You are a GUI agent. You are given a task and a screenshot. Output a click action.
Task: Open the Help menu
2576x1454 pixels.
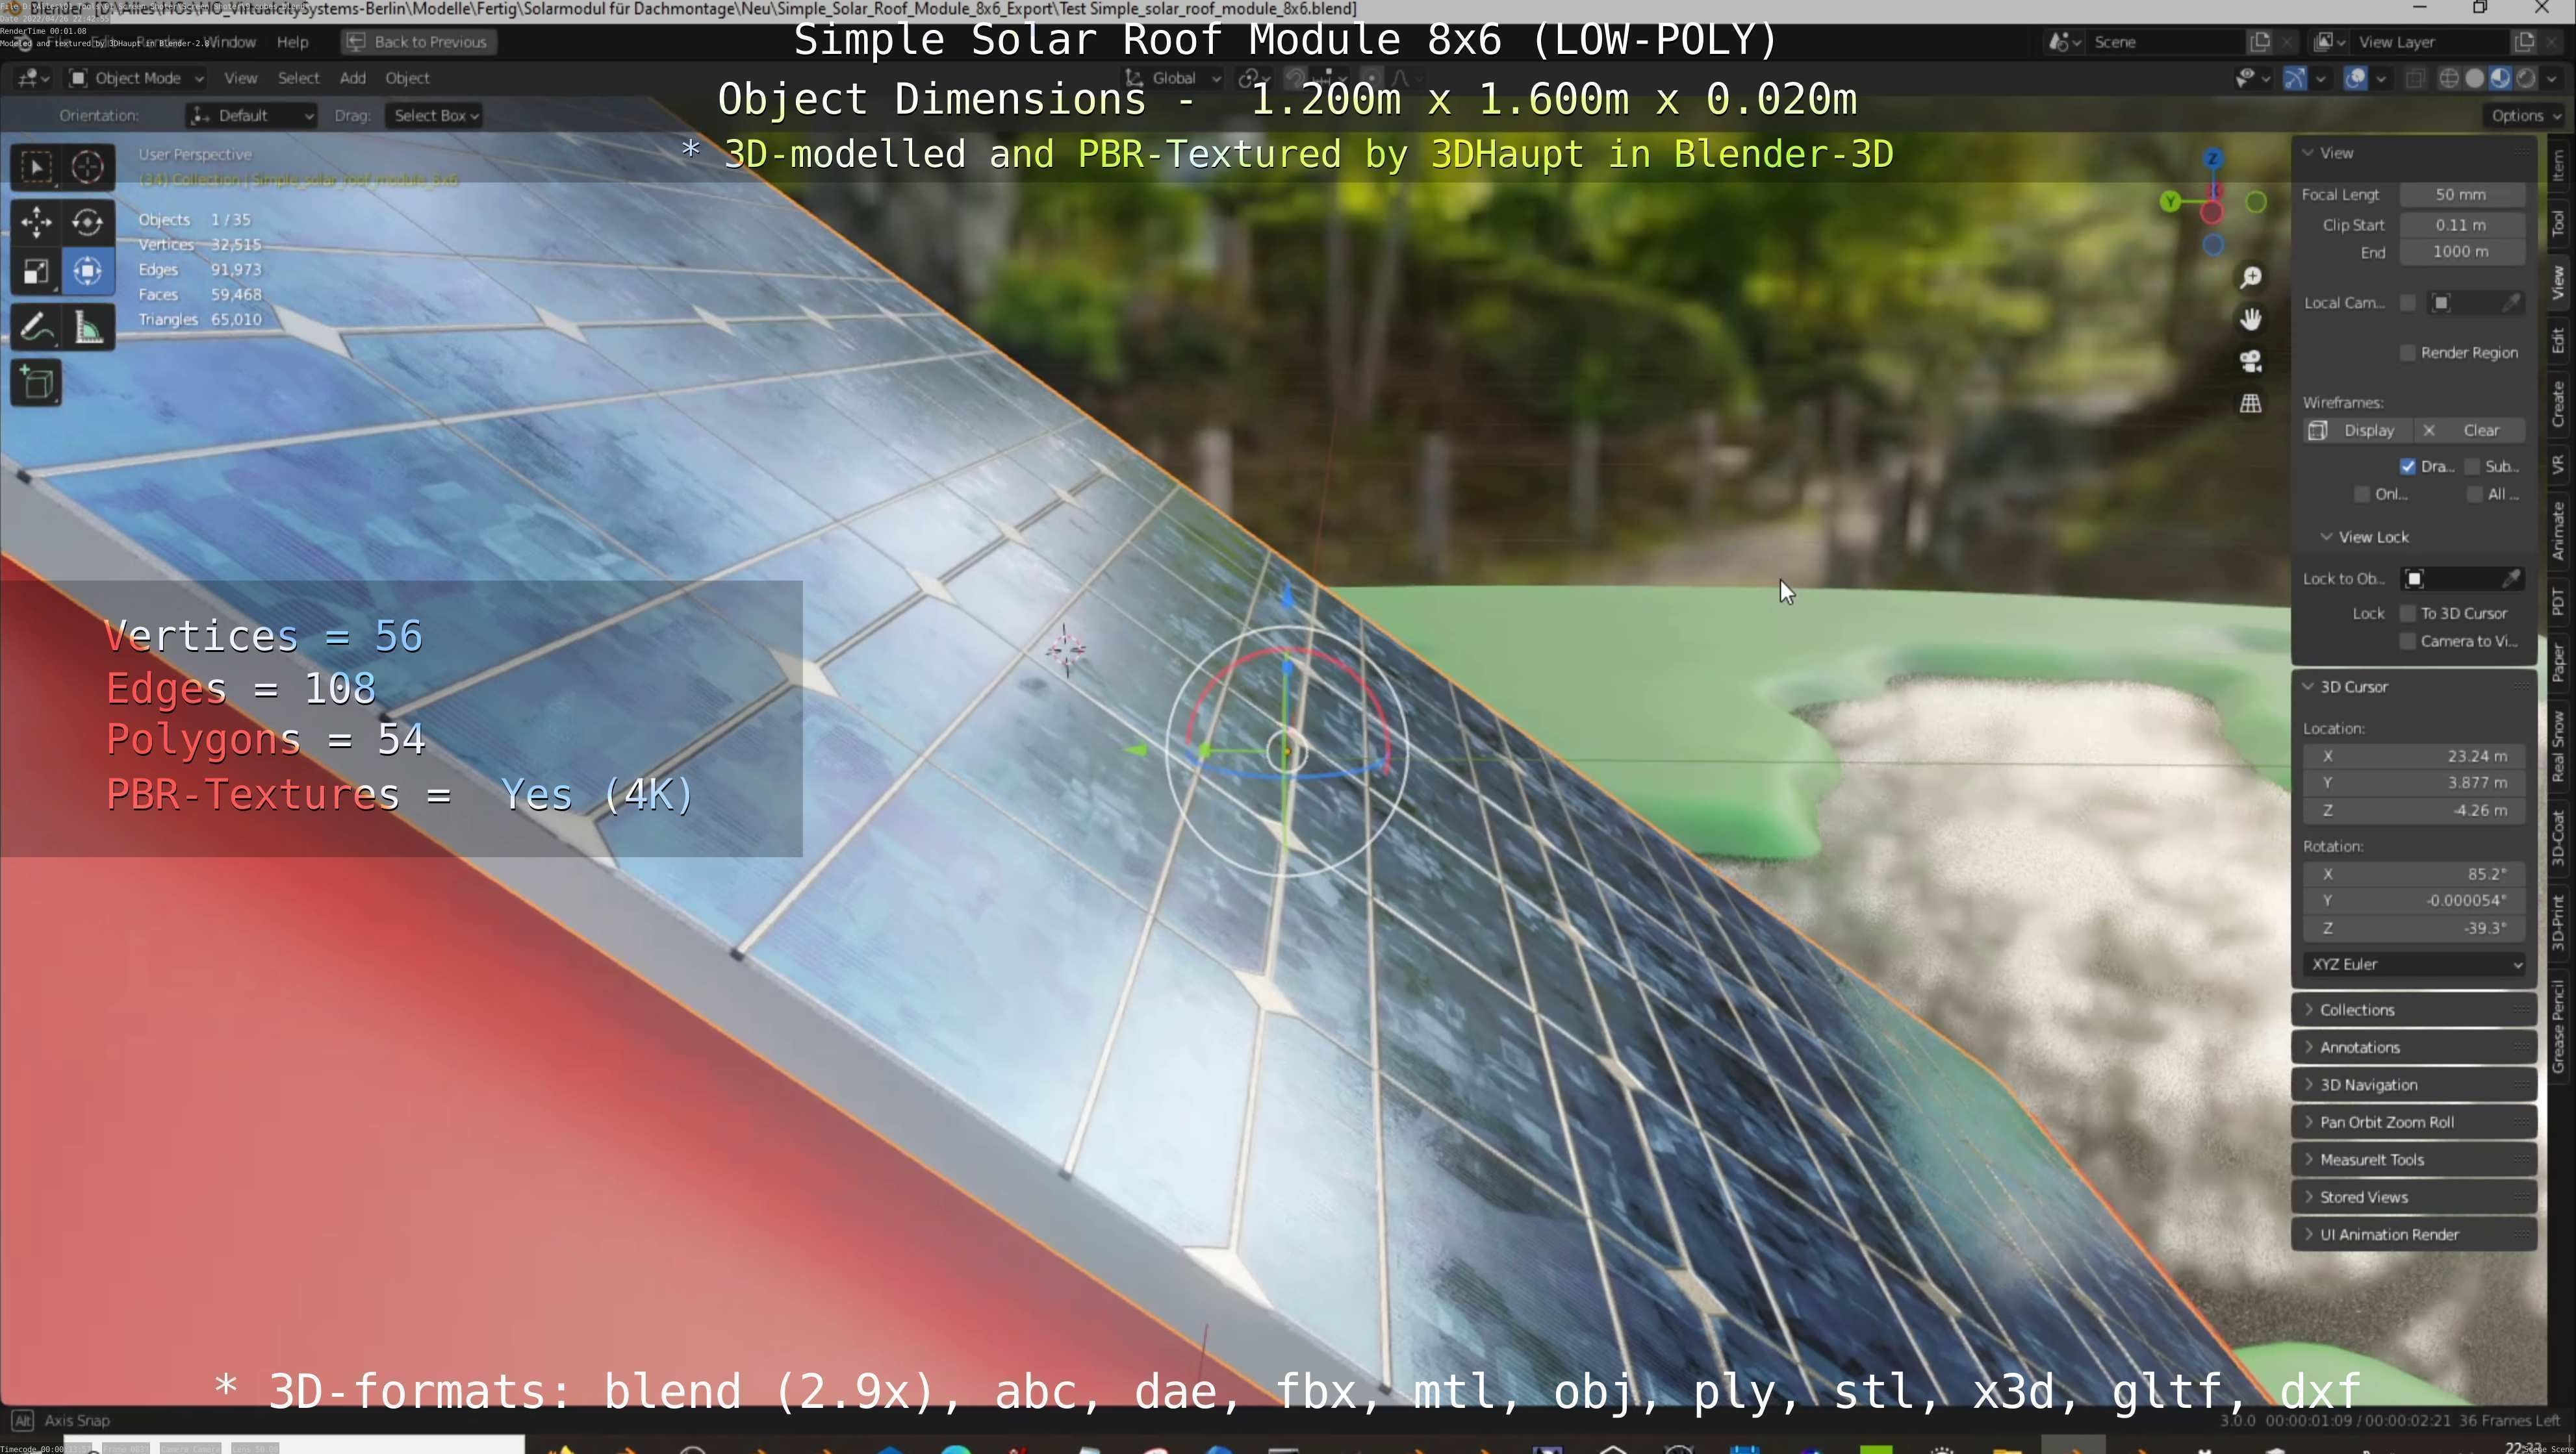[292, 42]
